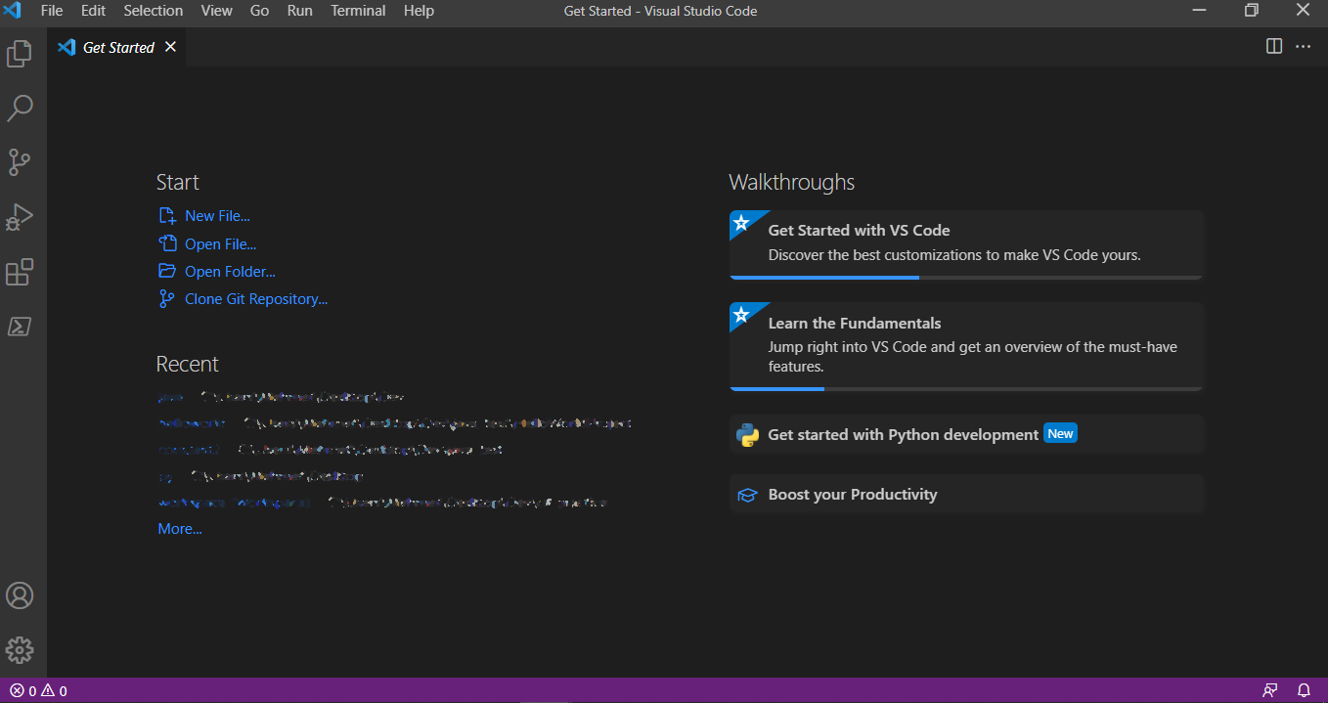This screenshot has height=703, width=1328.
Task: Open Learn the Fundamentals walkthrough
Action: (966, 346)
